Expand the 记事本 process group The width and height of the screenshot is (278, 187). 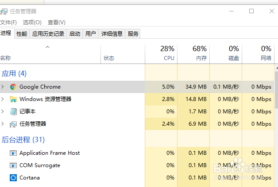tap(3, 112)
